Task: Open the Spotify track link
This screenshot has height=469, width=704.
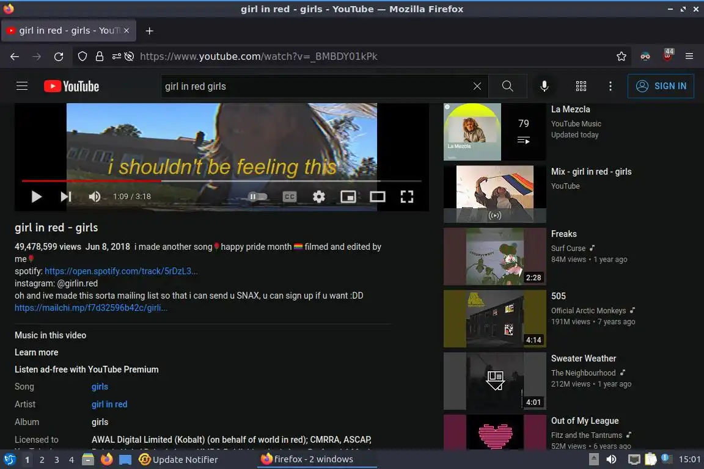Action: [121, 271]
